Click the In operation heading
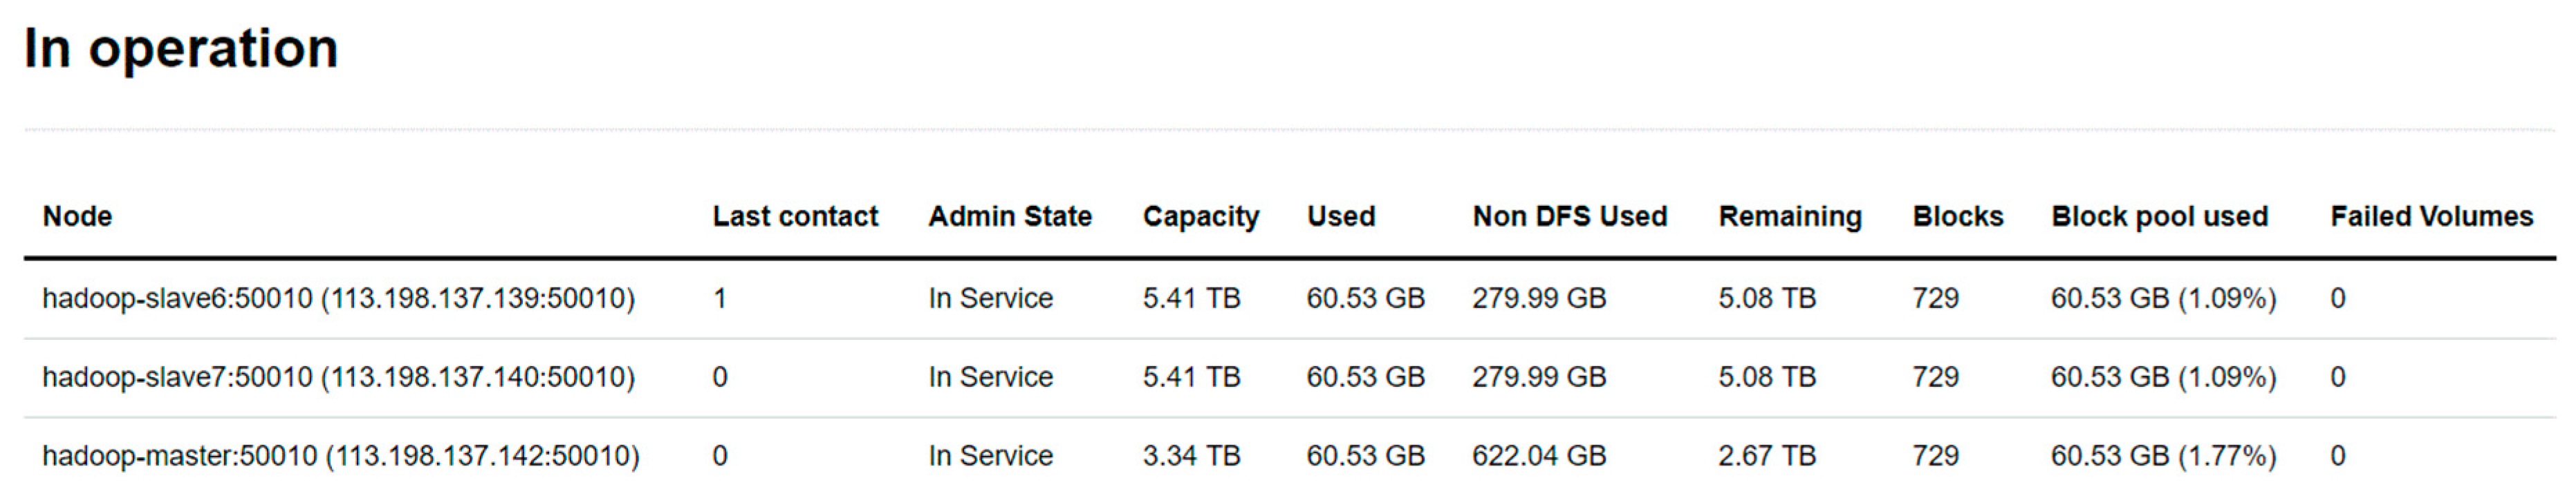This screenshot has height=487, width=2576. coord(181,48)
